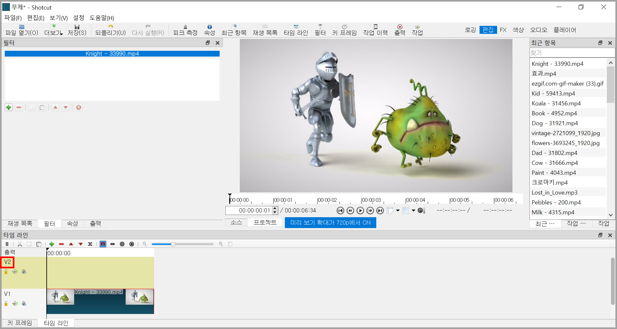Split clip at playhead
This screenshot has height=329, width=617.
tap(90, 244)
